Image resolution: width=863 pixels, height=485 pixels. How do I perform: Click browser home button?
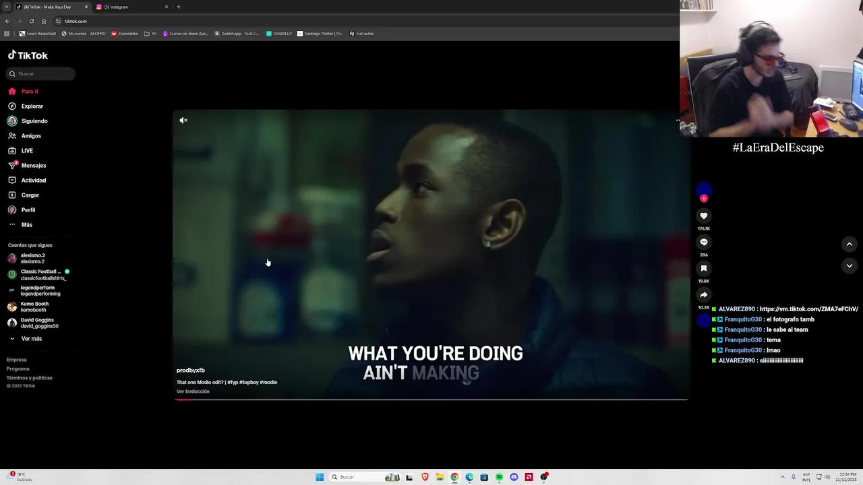click(44, 21)
